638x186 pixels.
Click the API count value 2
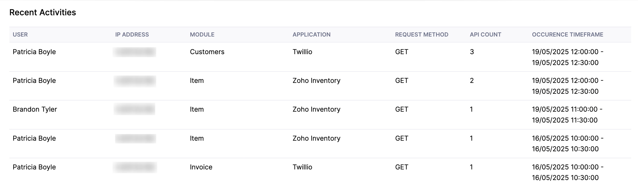472,81
